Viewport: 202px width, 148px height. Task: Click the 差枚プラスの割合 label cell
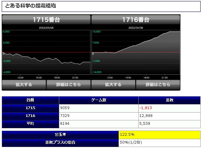[x=60, y=143]
